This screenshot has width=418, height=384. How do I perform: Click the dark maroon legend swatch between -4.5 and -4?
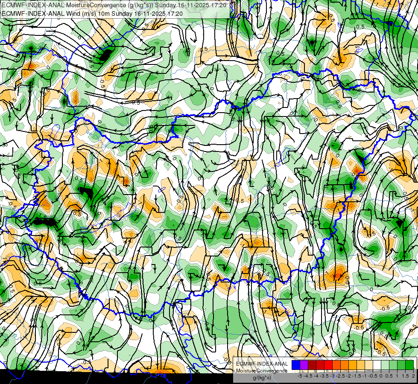(312, 365)
